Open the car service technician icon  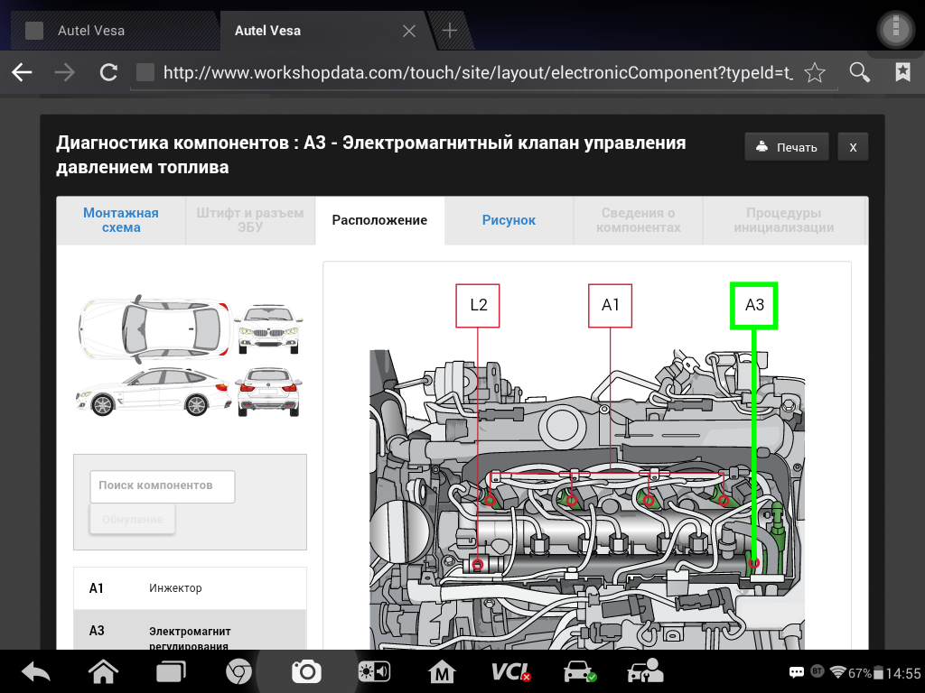coord(645,671)
